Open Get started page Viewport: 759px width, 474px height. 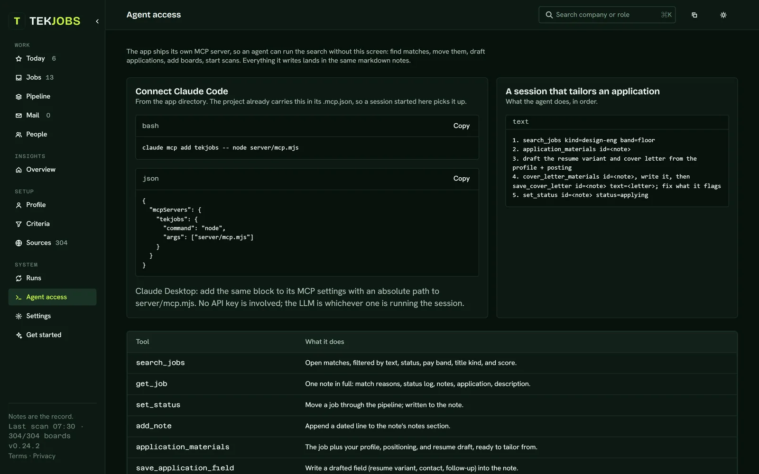[x=52, y=335]
